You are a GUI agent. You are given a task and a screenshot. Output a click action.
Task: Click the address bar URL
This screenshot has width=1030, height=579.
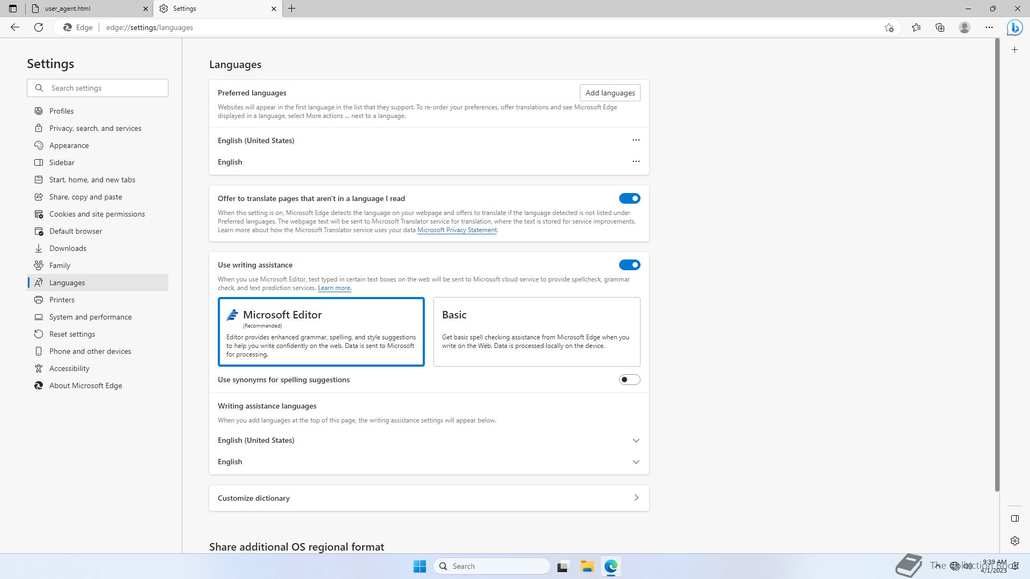coord(150,27)
